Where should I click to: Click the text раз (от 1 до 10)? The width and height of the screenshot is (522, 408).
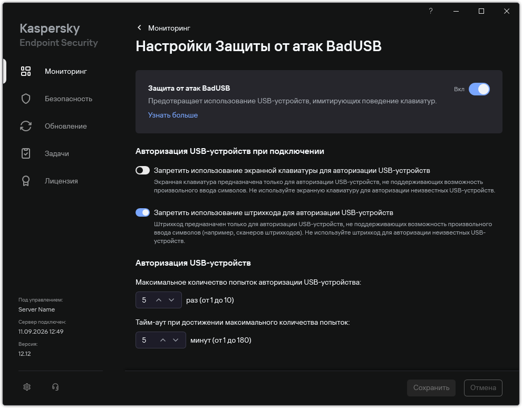click(x=210, y=300)
